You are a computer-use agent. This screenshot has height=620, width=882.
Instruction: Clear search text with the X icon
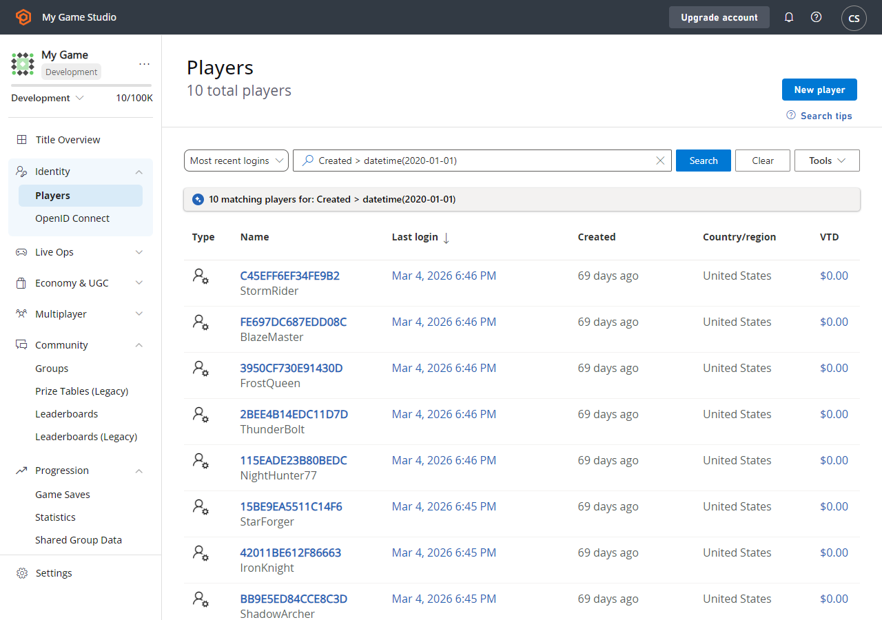click(660, 161)
